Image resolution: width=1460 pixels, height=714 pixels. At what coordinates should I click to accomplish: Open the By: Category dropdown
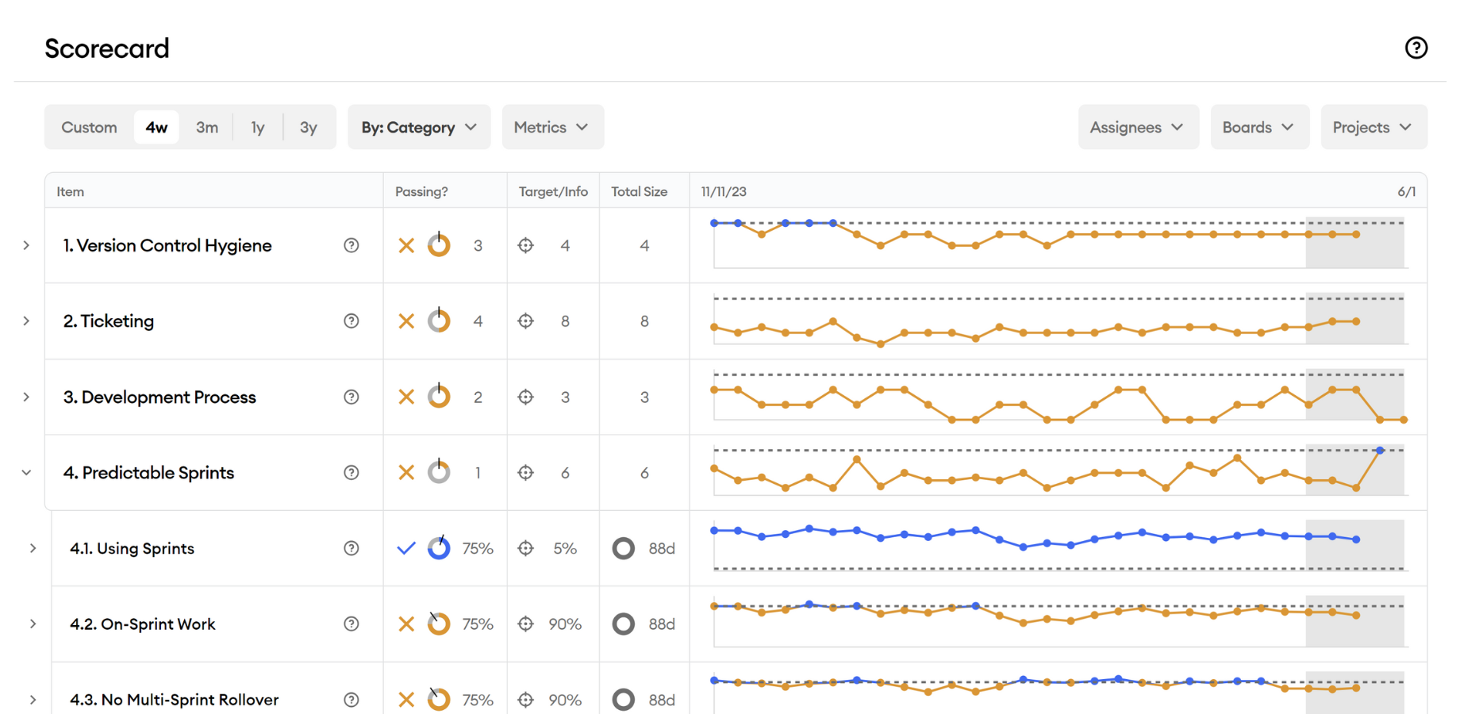click(x=419, y=127)
